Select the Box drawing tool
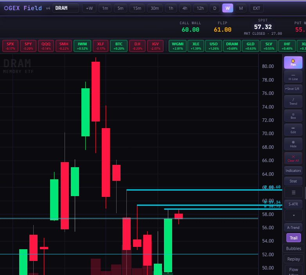The image size is (306, 275). coord(293,116)
